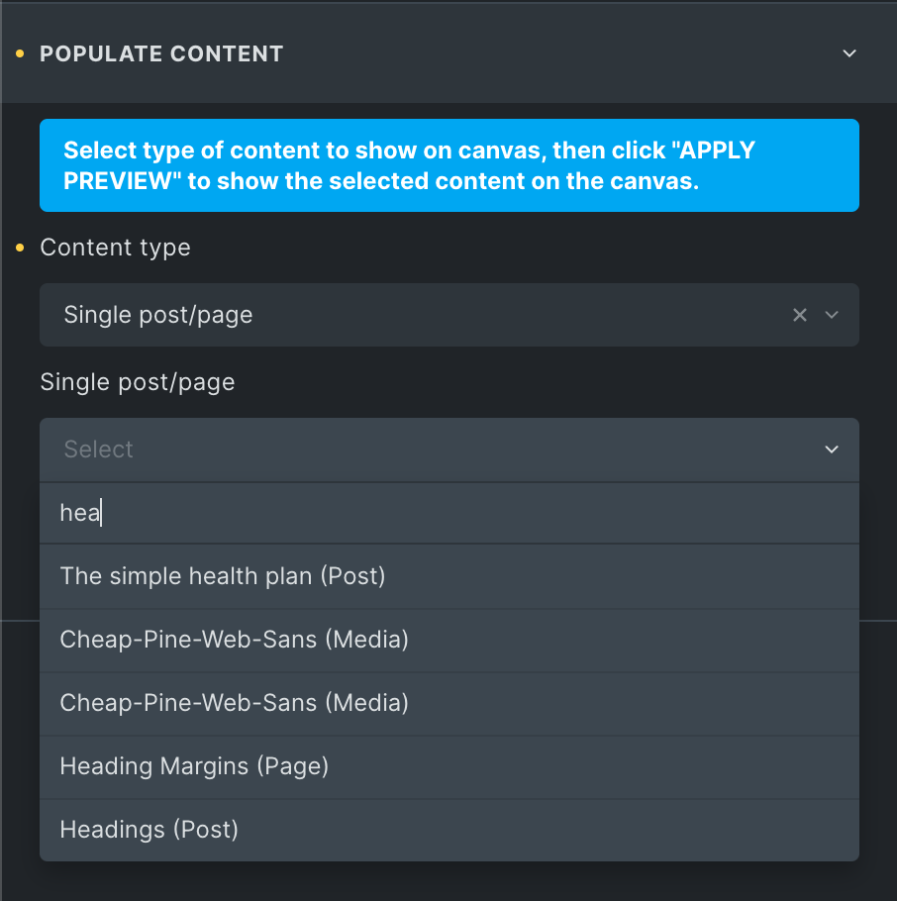Viewport: 897px width, 901px height.
Task: Click yellow dot beside Populate Content heading
Action: click(x=20, y=54)
